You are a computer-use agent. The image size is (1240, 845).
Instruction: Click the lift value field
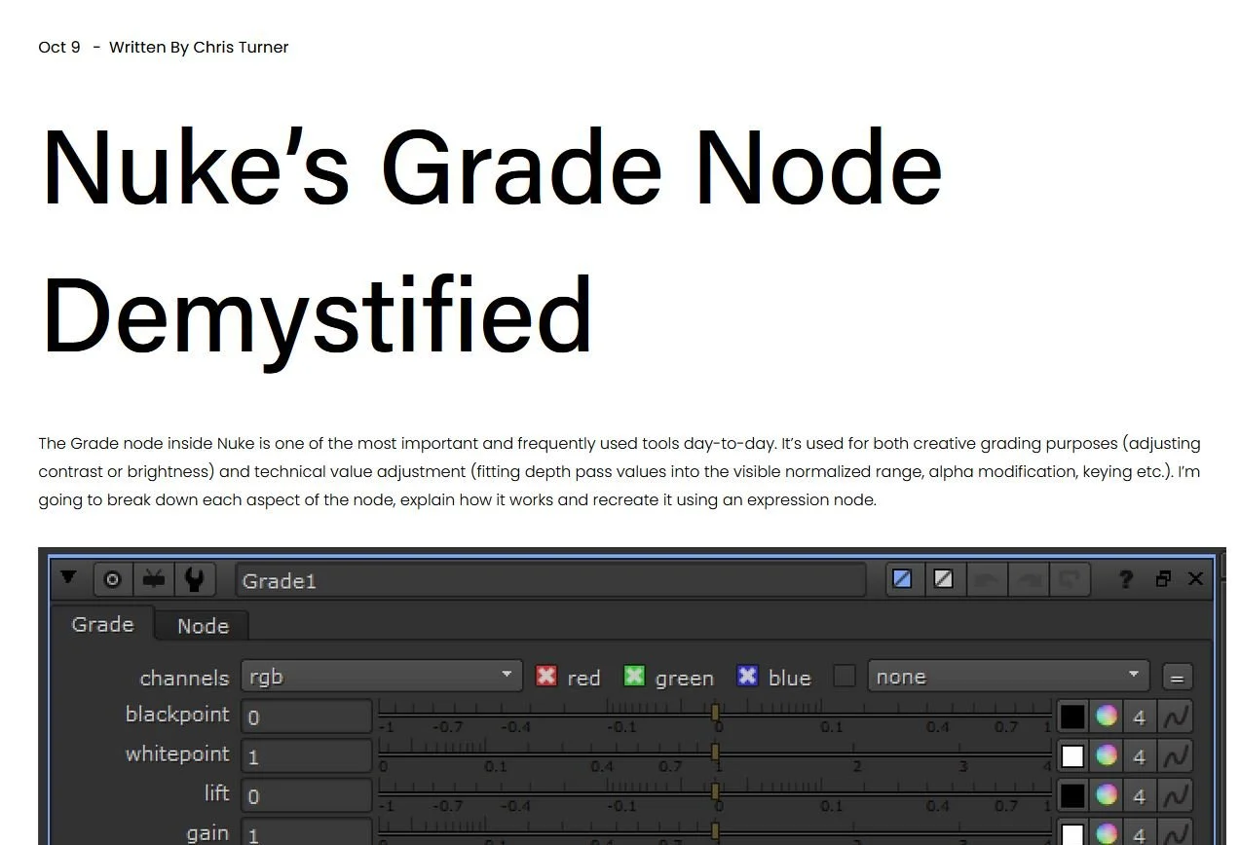point(307,794)
